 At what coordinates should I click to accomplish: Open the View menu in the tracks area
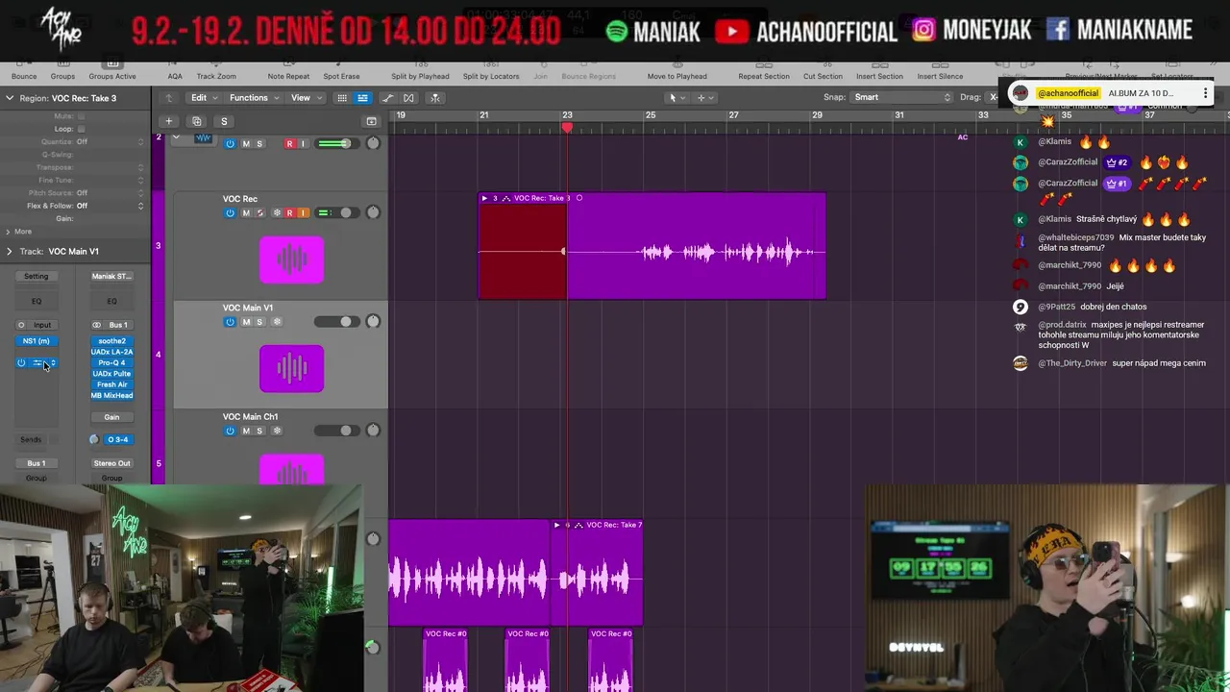click(x=305, y=97)
